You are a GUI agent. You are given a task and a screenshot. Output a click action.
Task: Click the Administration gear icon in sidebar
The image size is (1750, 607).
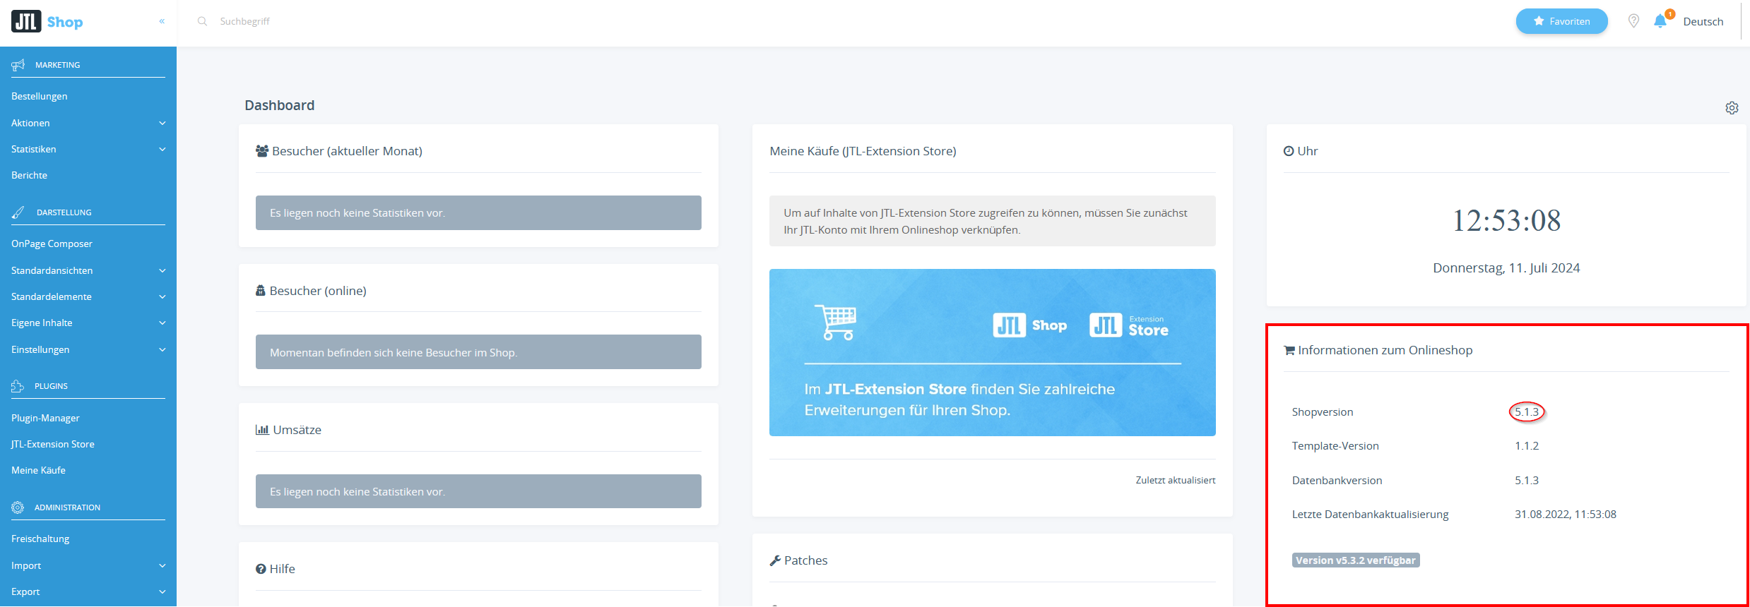pyautogui.click(x=18, y=507)
